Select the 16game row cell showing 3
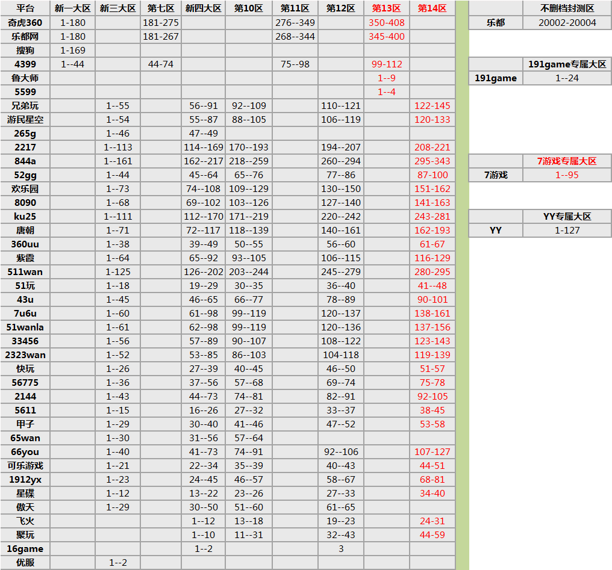The width and height of the screenshot is (612, 570). pos(341,548)
